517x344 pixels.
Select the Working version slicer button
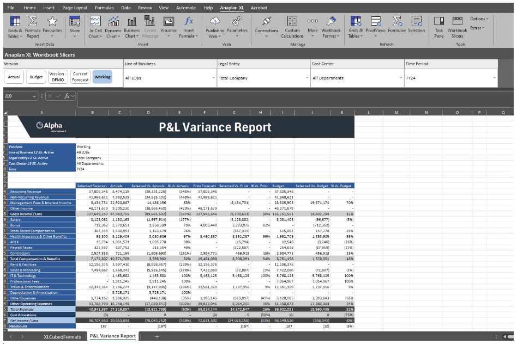coord(102,77)
